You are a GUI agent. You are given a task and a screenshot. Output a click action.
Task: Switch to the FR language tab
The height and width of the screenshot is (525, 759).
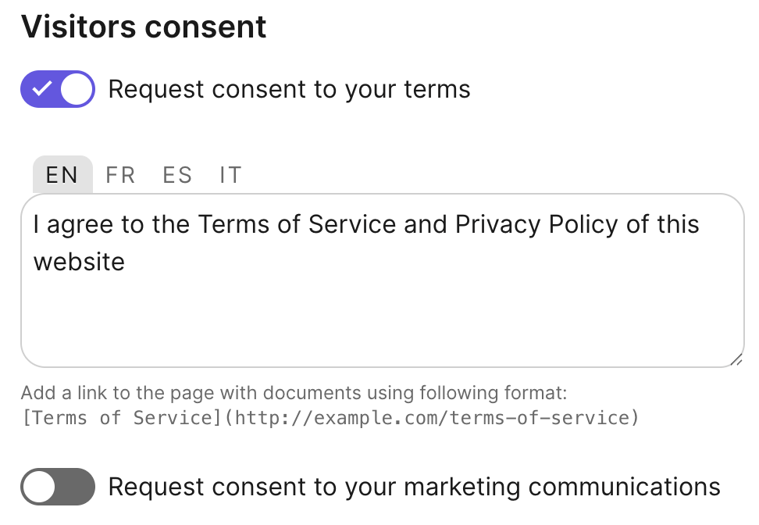(120, 175)
